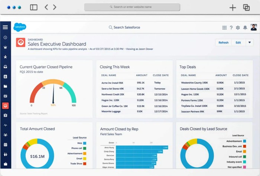Click the crown icon in left sidebar

point(5,47)
